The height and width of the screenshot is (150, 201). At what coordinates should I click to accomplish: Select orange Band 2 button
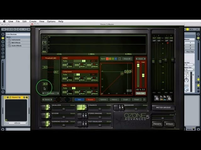pos(110,59)
